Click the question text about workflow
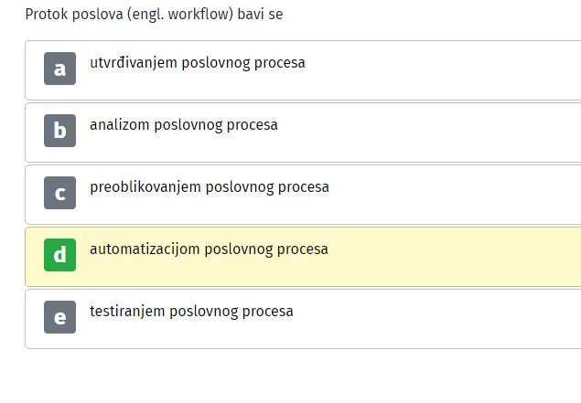The width and height of the screenshot is (581, 403). pyautogui.click(x=154, y=15)
